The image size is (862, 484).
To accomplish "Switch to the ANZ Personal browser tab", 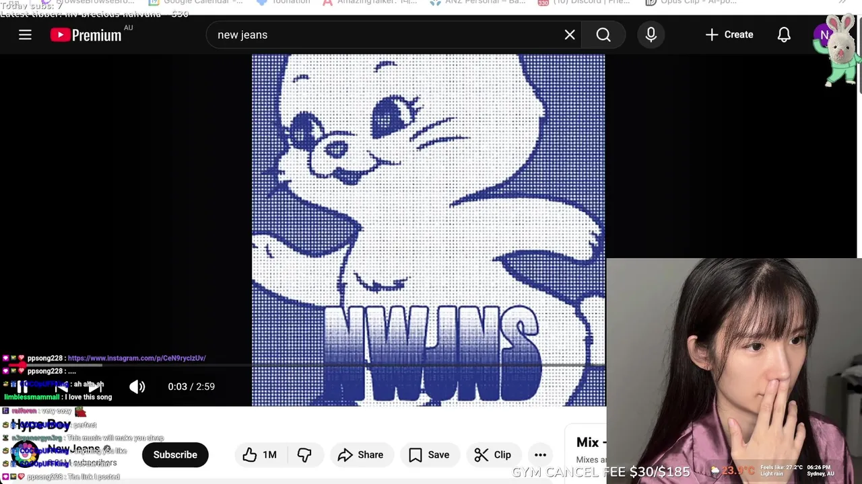I will coord(477,2).
